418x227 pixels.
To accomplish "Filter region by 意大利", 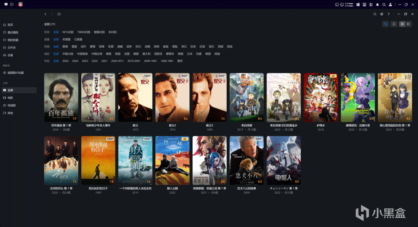I will pyautogui.click(x=147, y=54).
